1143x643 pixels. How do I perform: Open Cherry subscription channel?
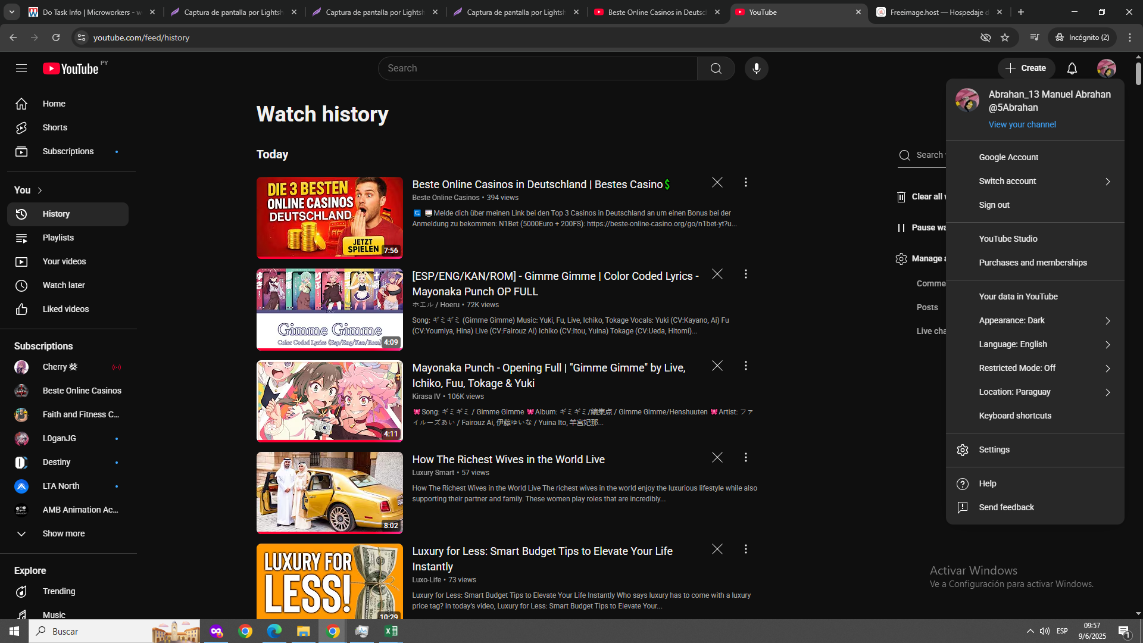(x=68, y=367)
